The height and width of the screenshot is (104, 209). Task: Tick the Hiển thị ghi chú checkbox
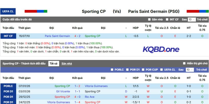(x=184, y=63)
